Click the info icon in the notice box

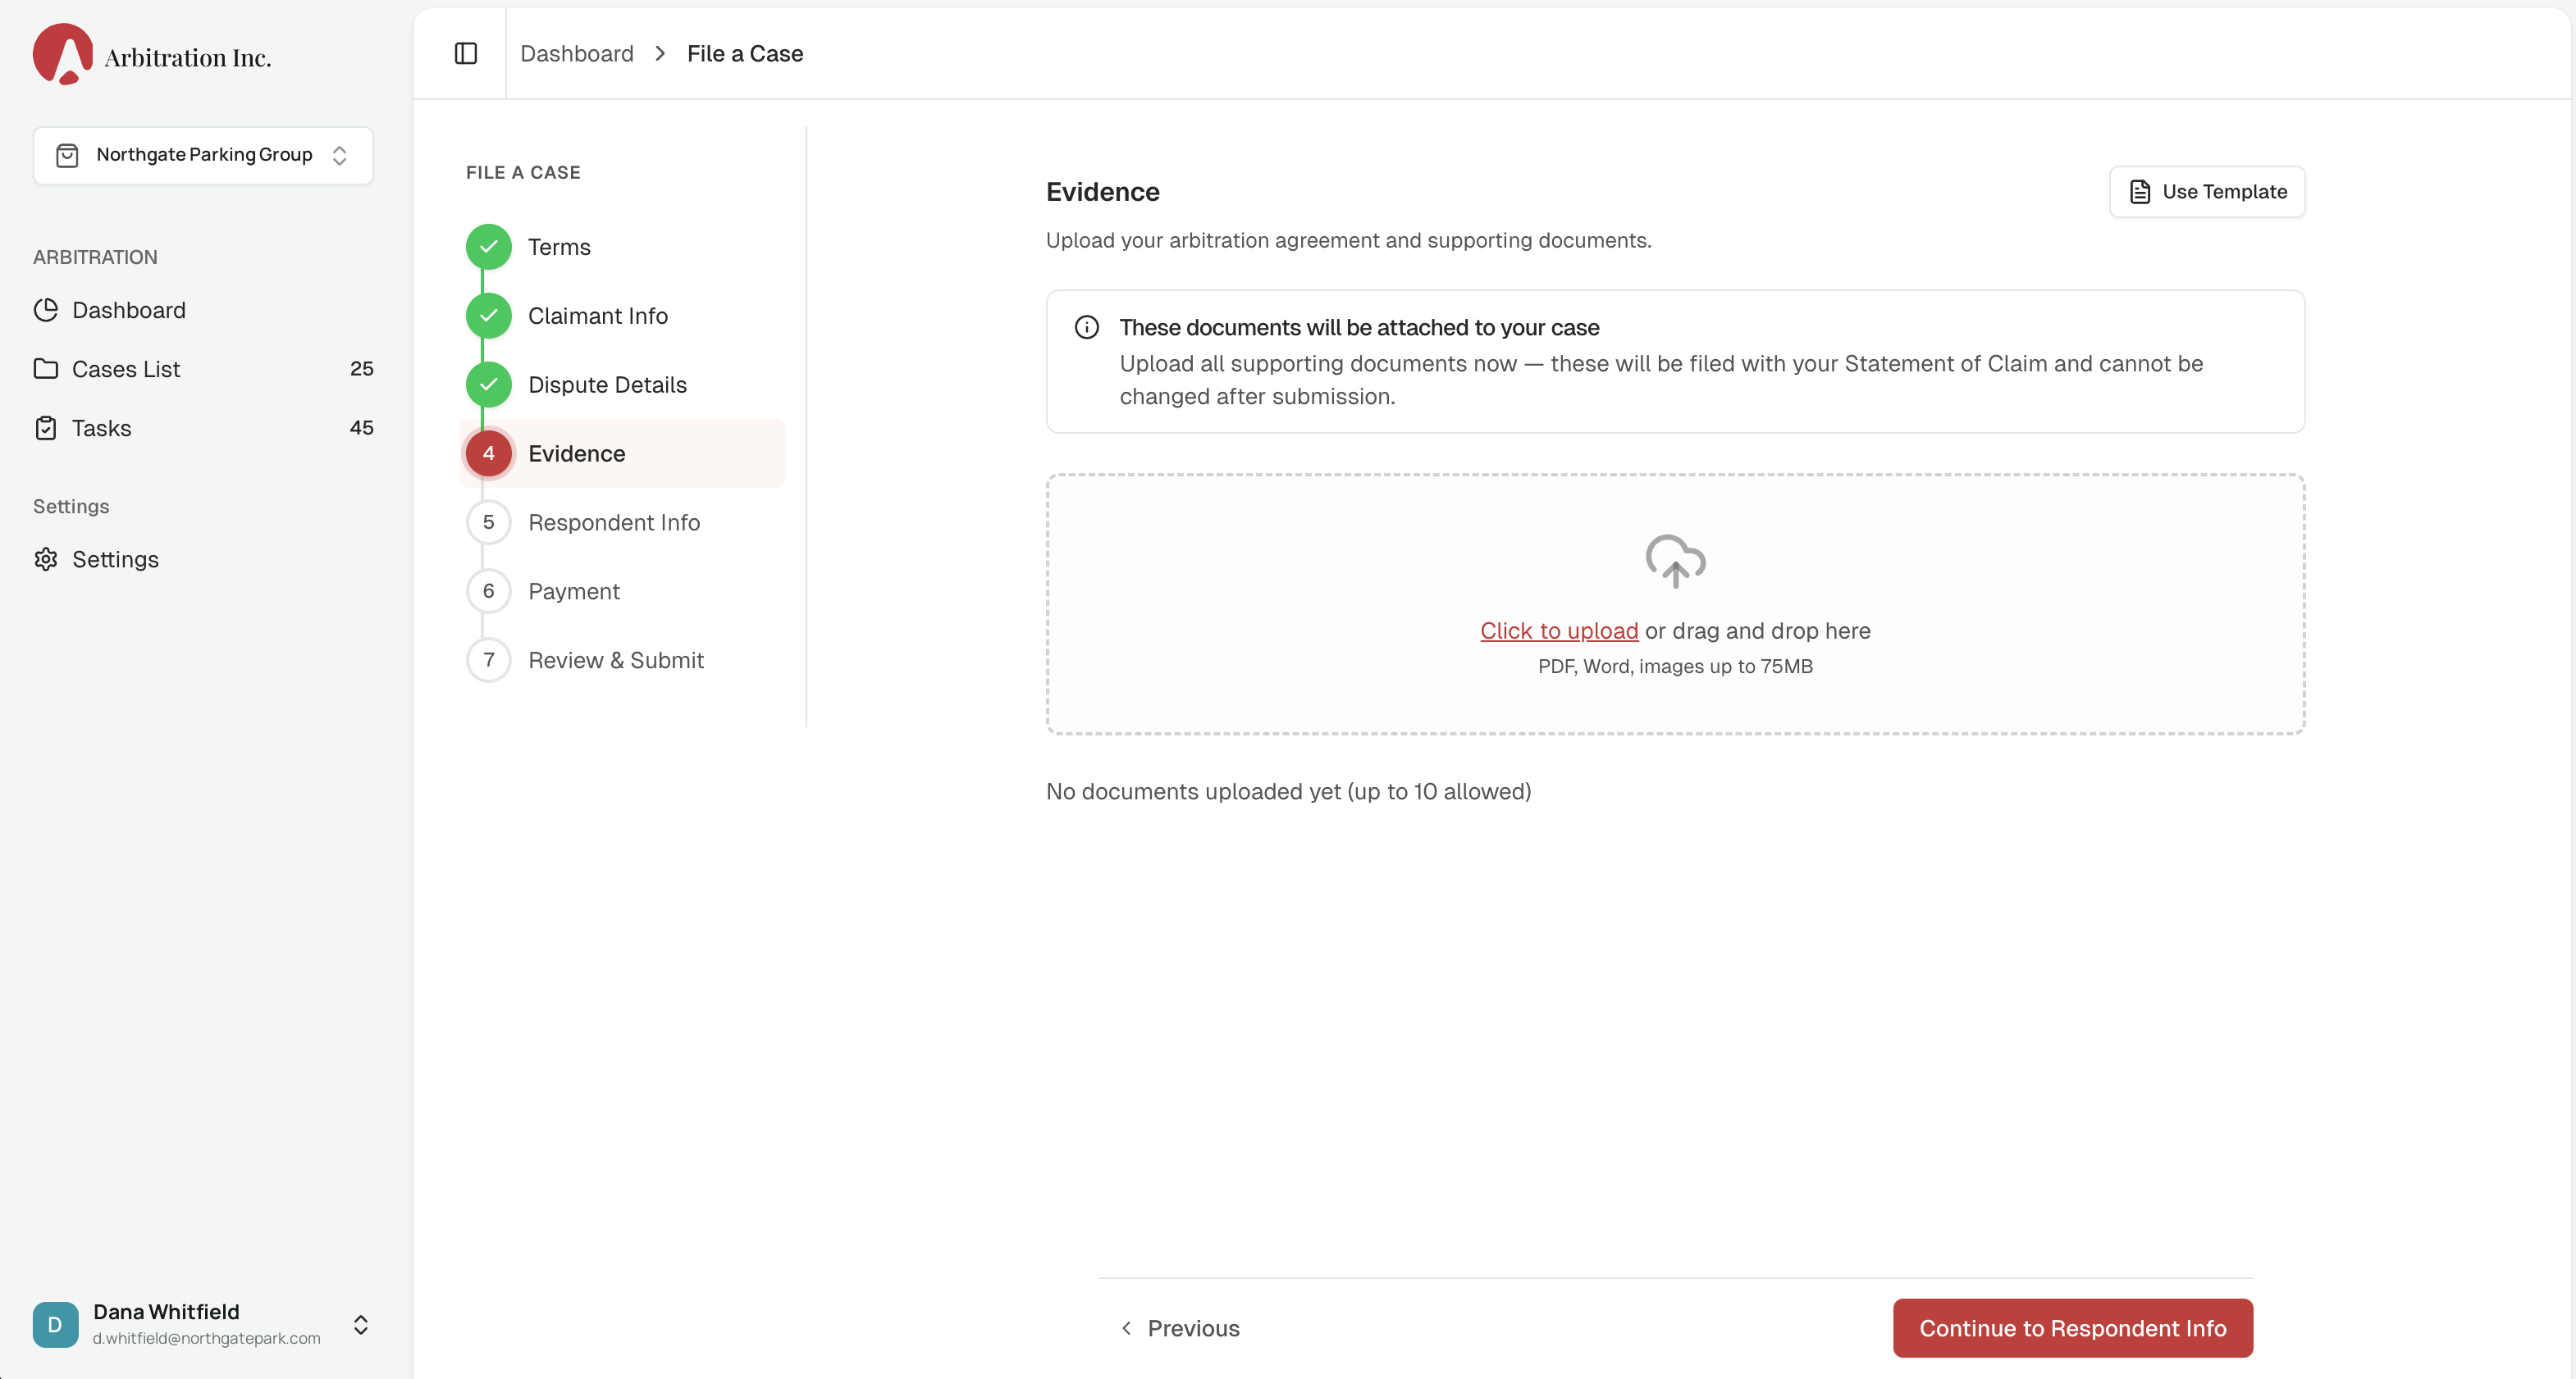coord(1087,328)
